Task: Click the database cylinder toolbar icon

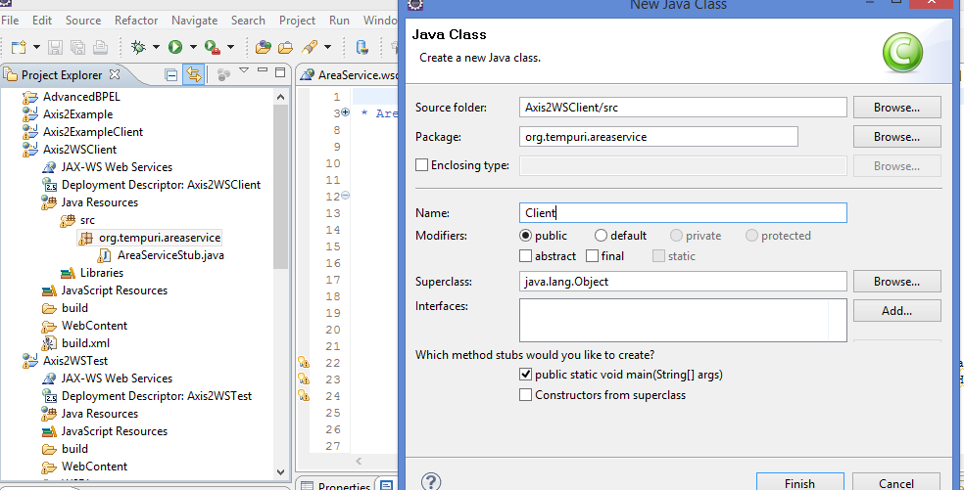Action: 362,47
